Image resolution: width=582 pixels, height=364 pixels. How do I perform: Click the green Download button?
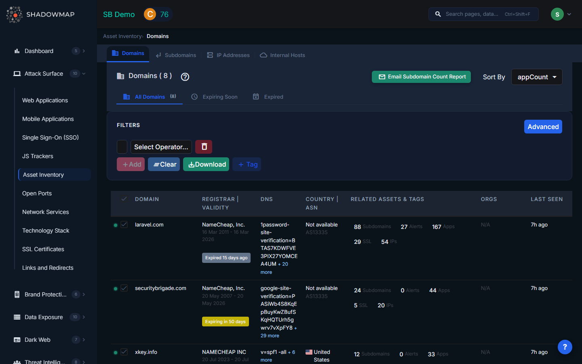206,164
